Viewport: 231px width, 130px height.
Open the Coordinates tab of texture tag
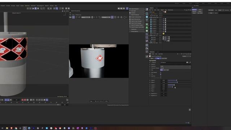pyautogui.click(x=164, y=58)
